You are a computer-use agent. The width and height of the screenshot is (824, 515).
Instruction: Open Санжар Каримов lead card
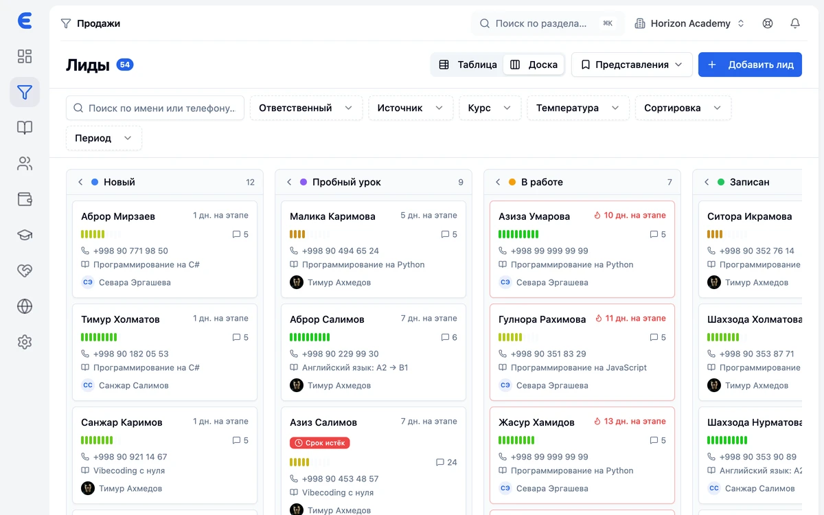pyautogui.click(x=165, y=455)
